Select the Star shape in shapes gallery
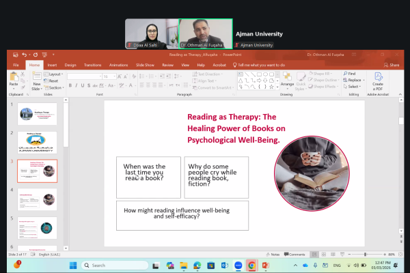 [272, 87]
